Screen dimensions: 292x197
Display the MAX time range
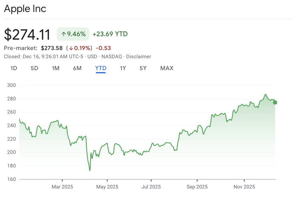pyautogui.click(x=167, y=68)
